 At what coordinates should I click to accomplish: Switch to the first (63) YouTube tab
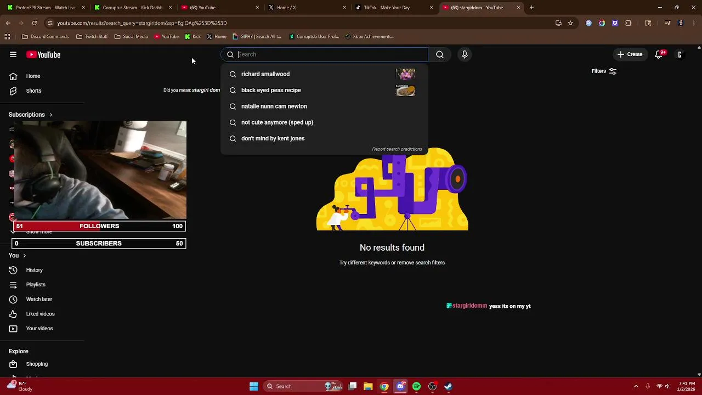[219, 8]
